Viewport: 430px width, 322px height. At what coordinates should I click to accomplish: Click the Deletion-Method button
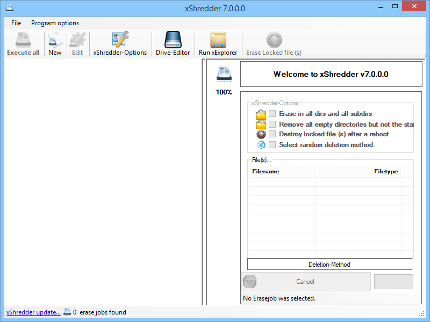click(x=329, y=264)
